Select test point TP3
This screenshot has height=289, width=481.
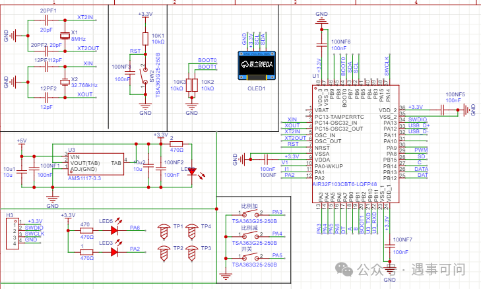(x=192, y=253)
